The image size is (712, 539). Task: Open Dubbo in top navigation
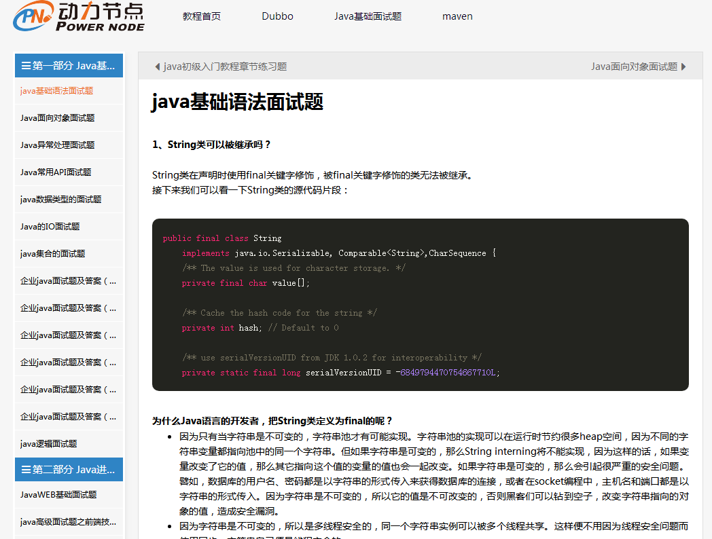(277, 16)
